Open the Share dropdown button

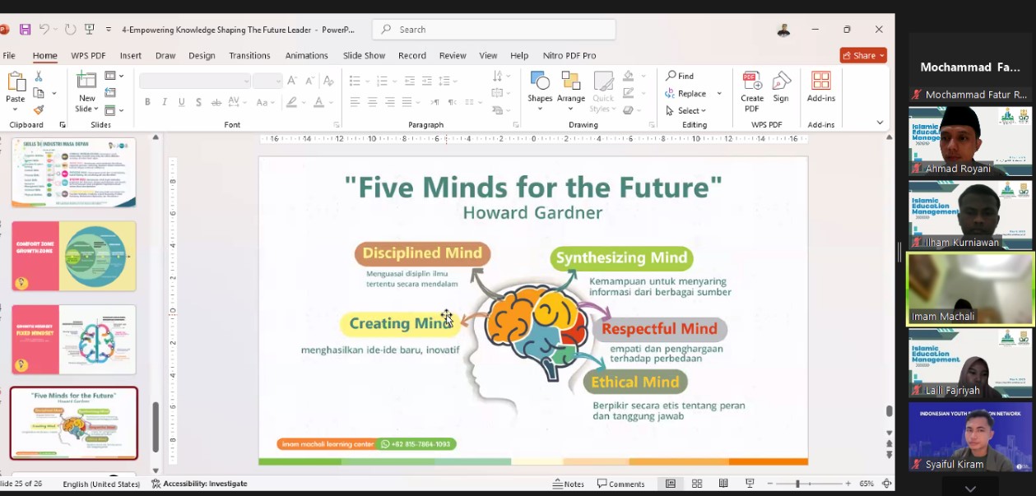click(863, 55)
